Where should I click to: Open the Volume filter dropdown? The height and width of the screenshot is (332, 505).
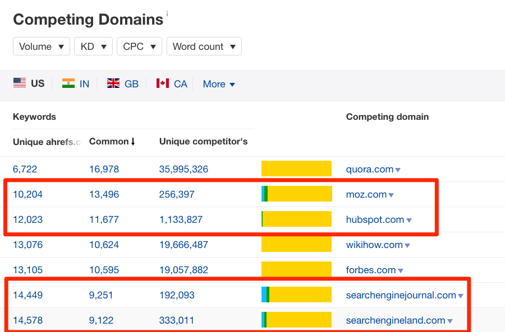41,46
